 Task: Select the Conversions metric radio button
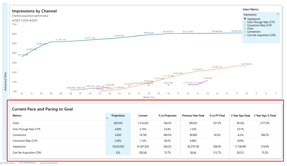click(245, 32)
